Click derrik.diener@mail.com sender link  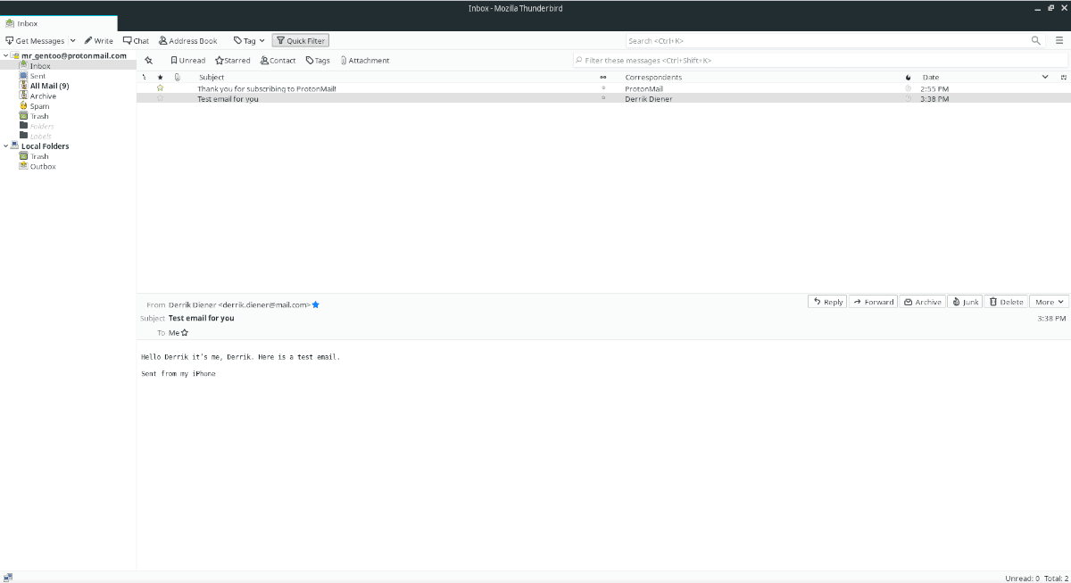tap(263, 304)
